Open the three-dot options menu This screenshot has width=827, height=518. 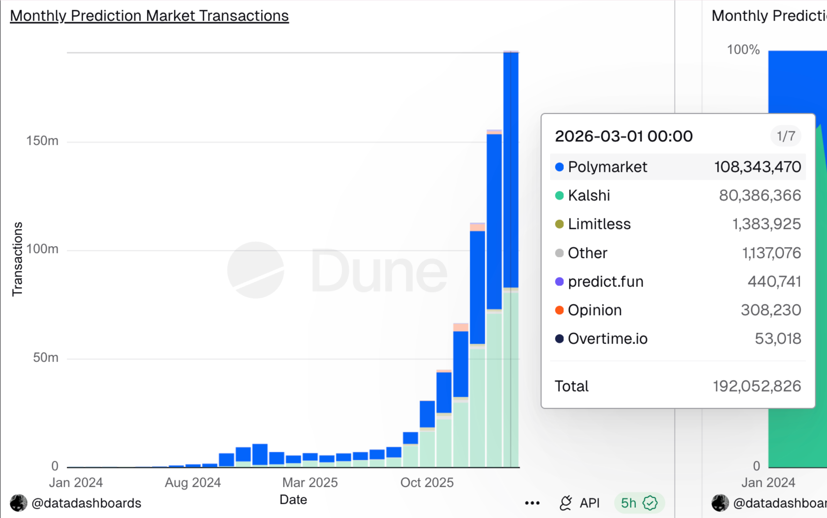pyautogui.click(x=532, y=503)
